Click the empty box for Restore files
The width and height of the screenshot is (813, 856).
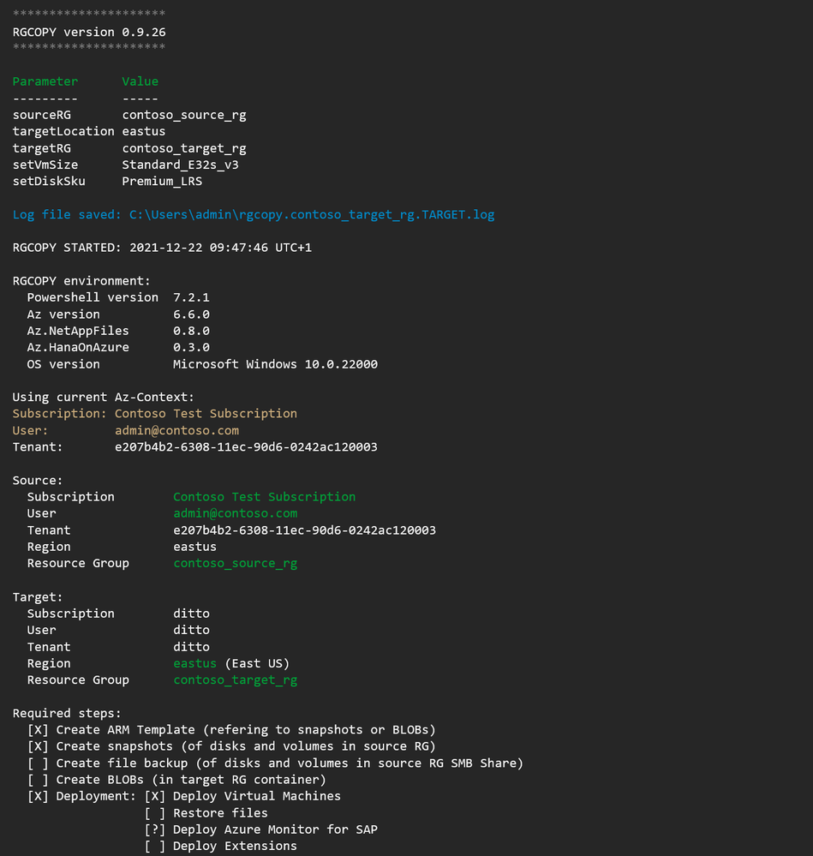click(x=155, y=813)
